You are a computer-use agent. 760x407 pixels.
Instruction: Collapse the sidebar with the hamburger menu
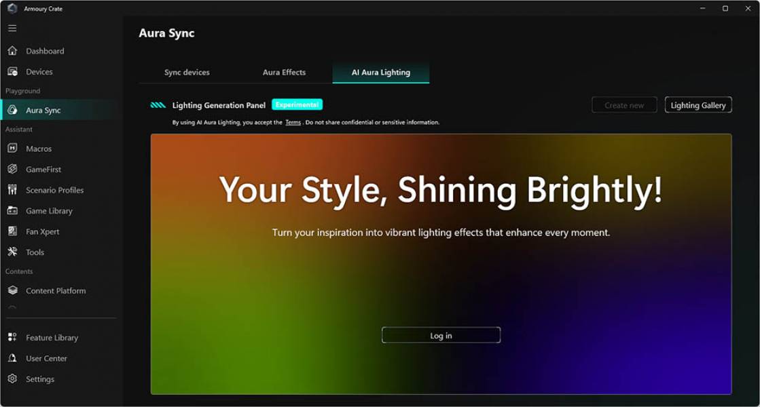pyautogui.click(x=12, y=28)
